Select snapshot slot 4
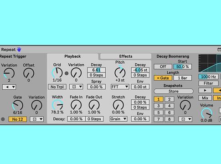221x164 pixels. point(170,106)
